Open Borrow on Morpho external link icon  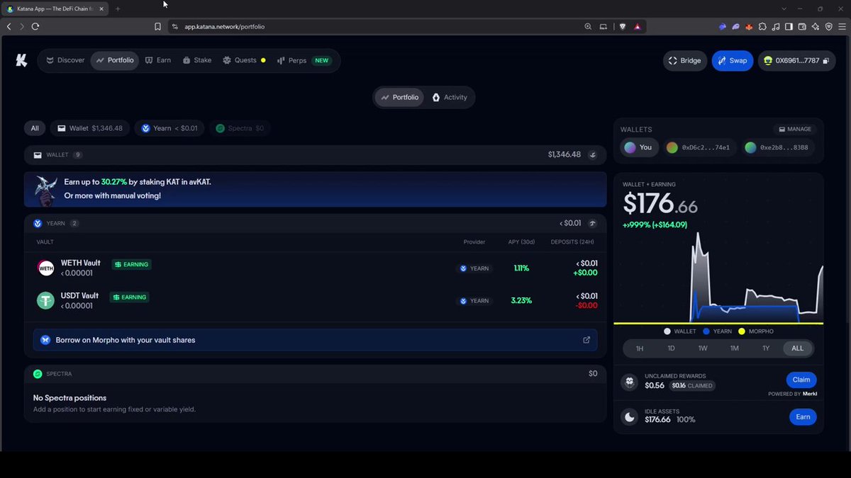pos(586,340)
